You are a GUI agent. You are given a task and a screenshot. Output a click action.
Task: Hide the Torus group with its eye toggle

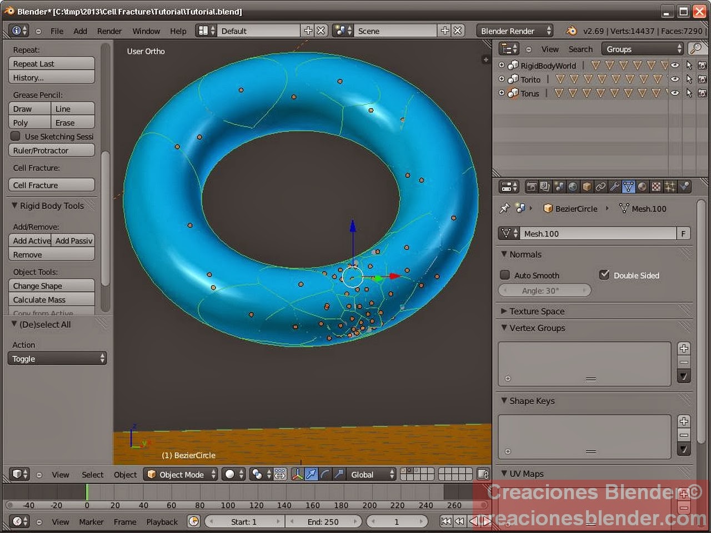(x=674, y=93)
